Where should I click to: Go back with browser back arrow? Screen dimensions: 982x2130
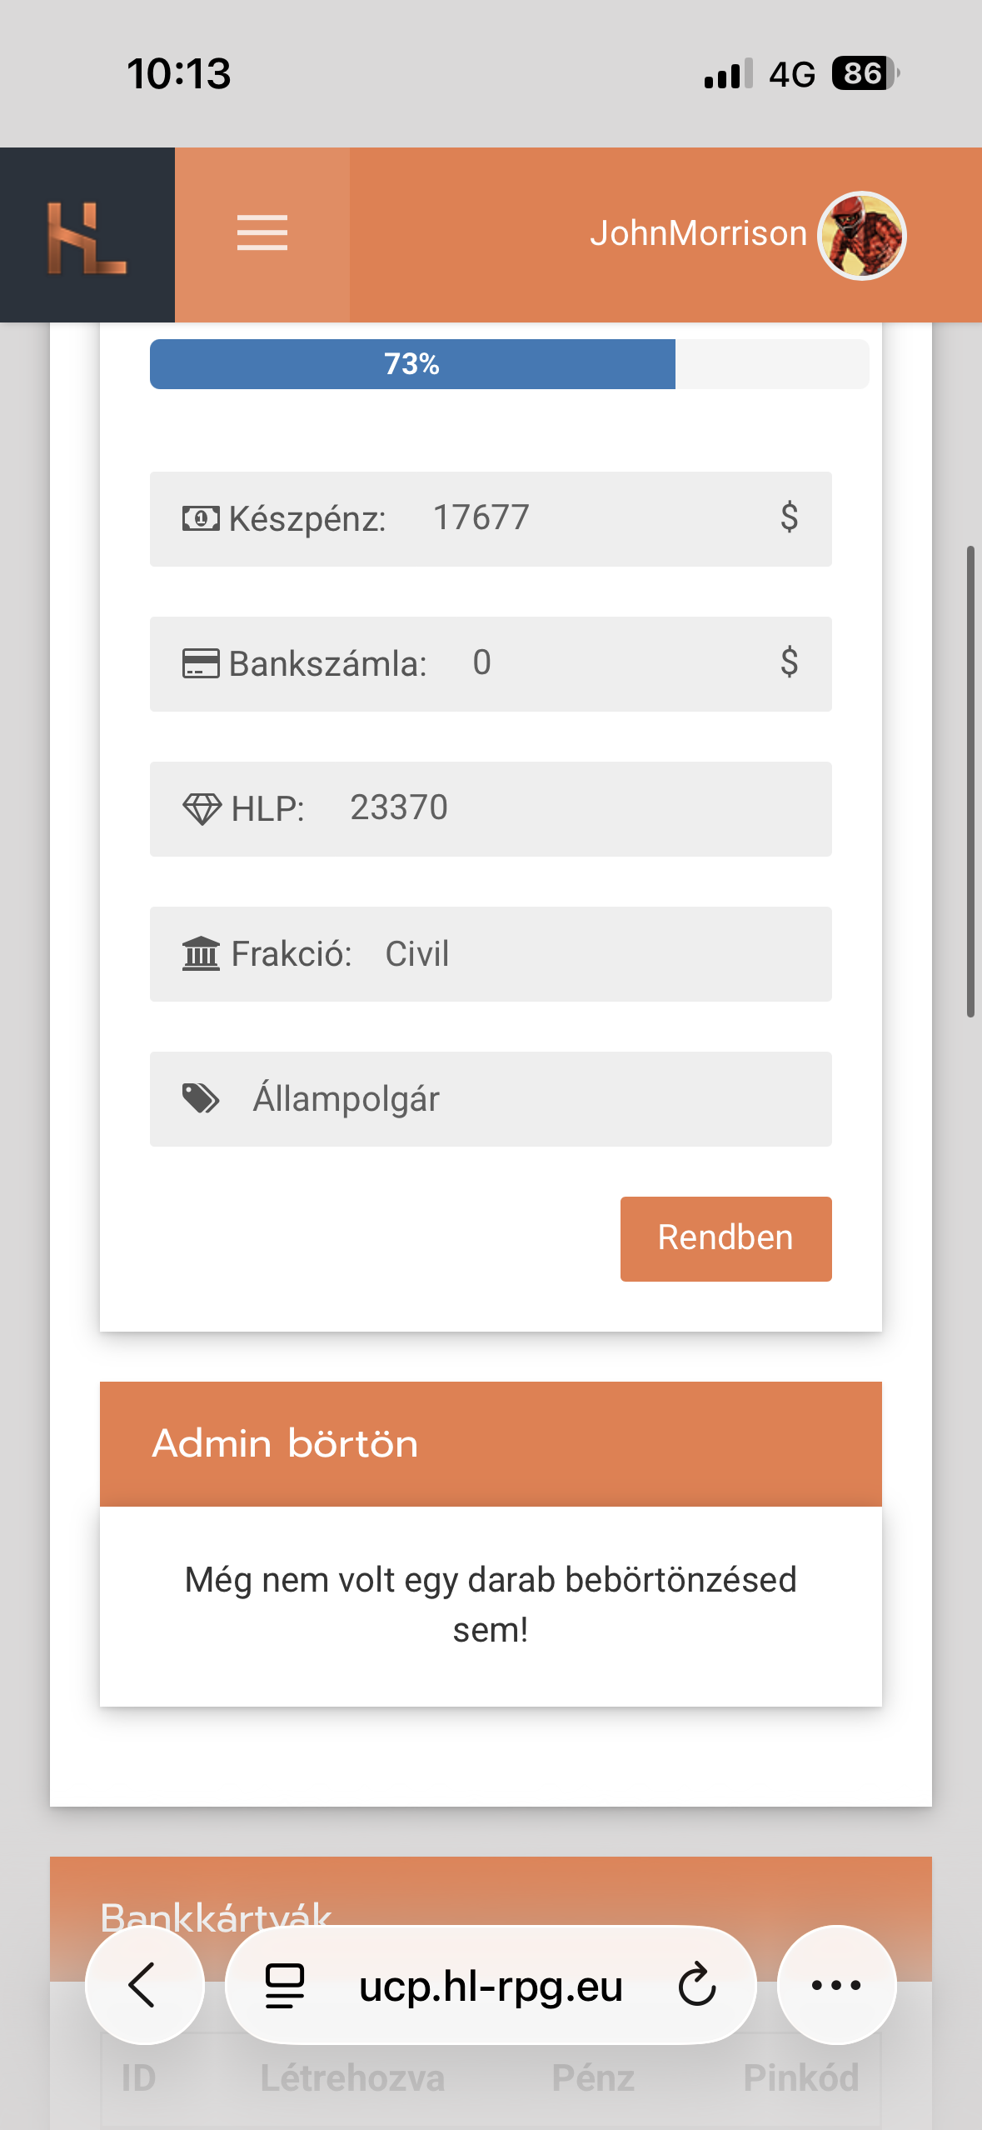click(x=145, y=1985)
